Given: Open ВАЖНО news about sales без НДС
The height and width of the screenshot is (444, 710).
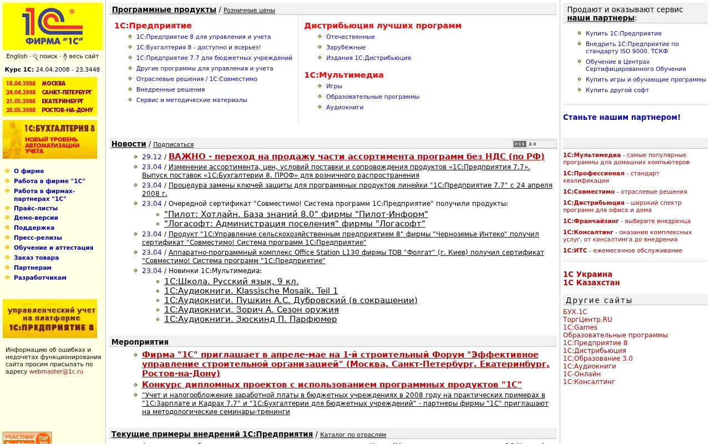Looking at the screenshot, I should click(357, 157).
